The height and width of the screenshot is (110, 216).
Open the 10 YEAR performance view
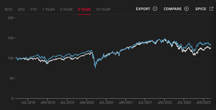103,10
